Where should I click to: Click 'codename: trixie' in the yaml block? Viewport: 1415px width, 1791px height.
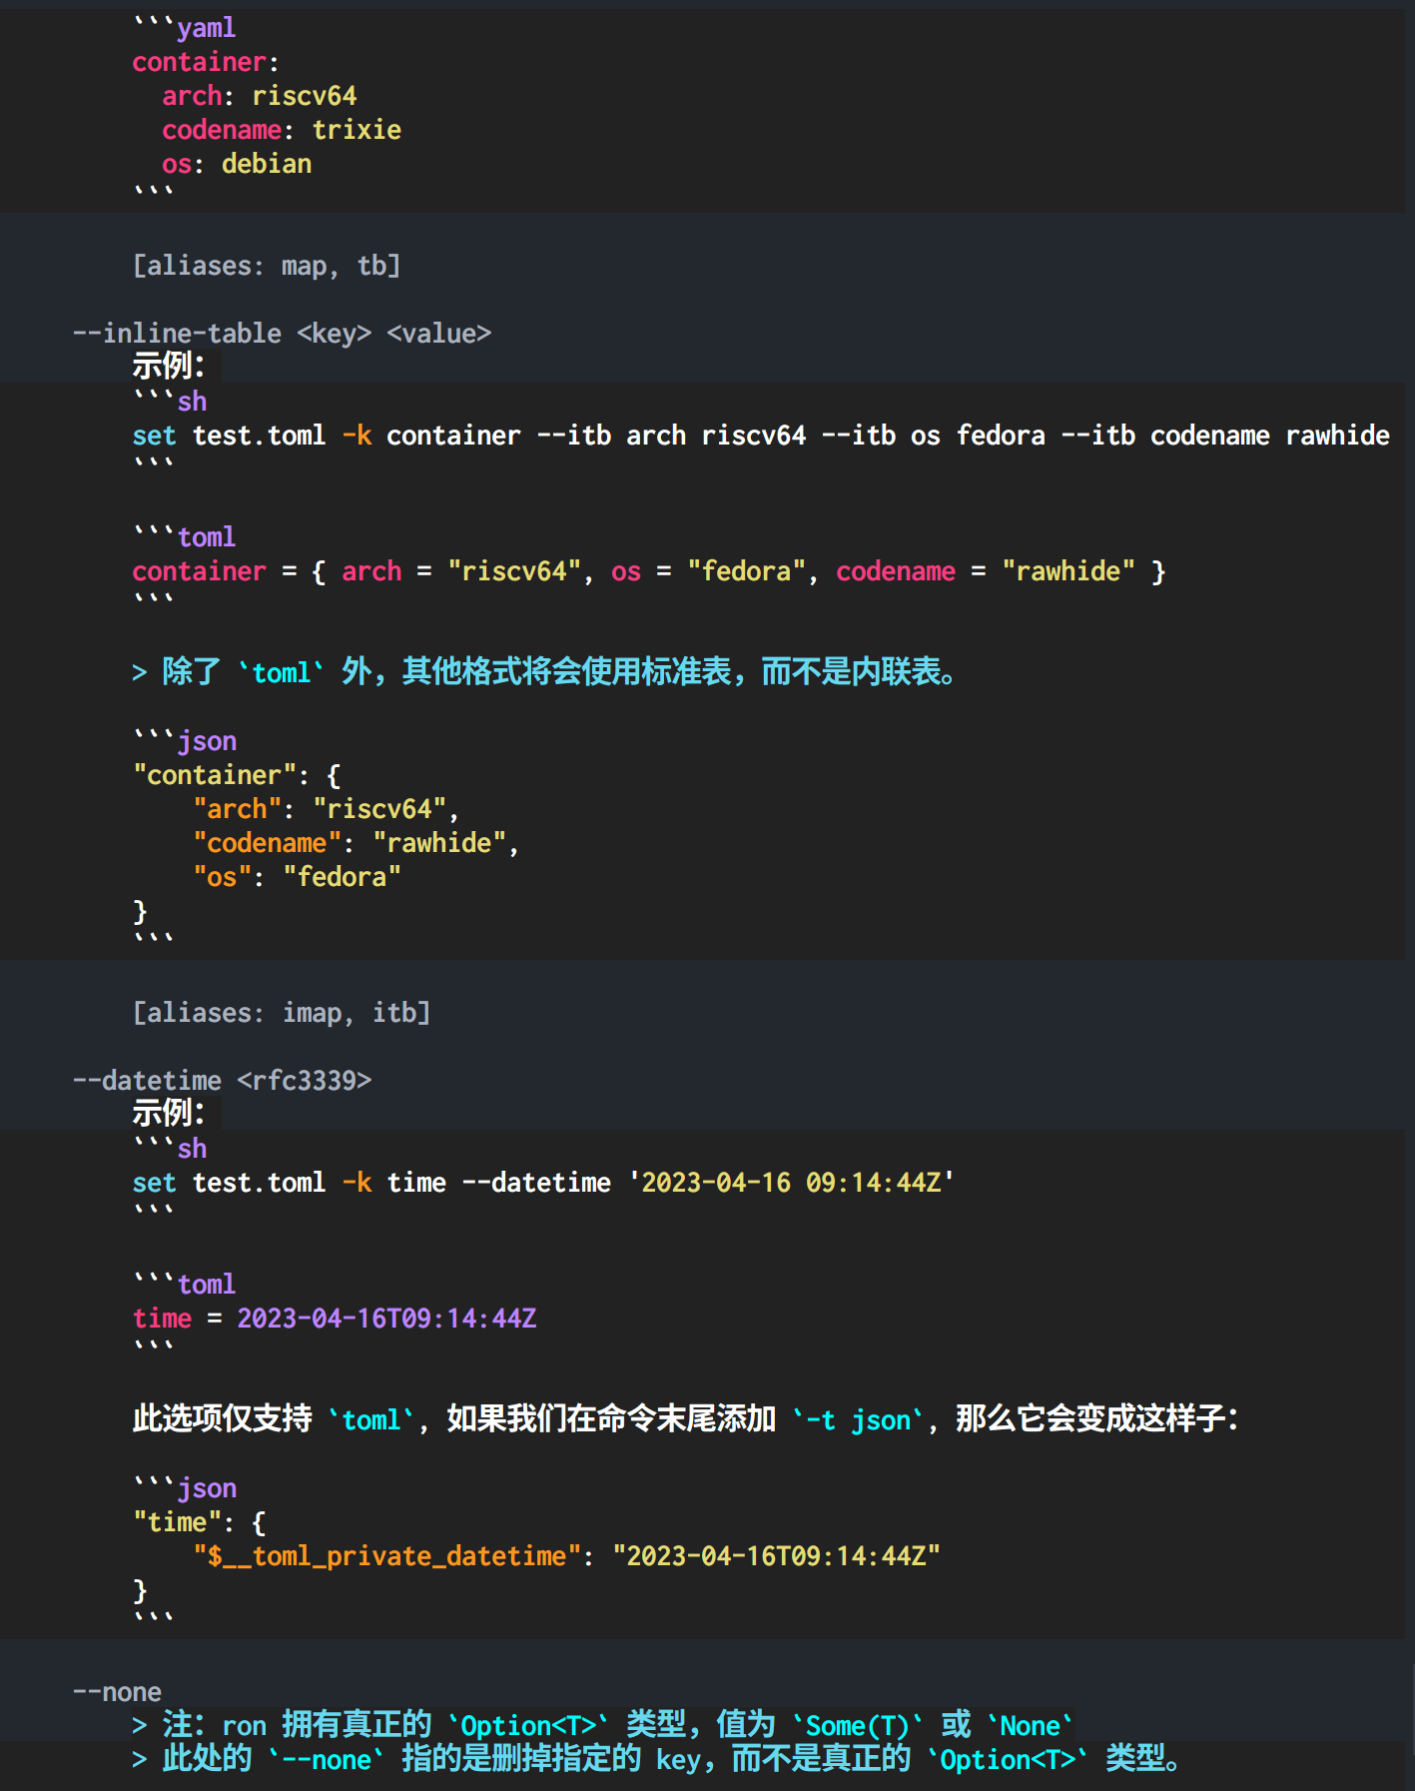pos(282,130)
